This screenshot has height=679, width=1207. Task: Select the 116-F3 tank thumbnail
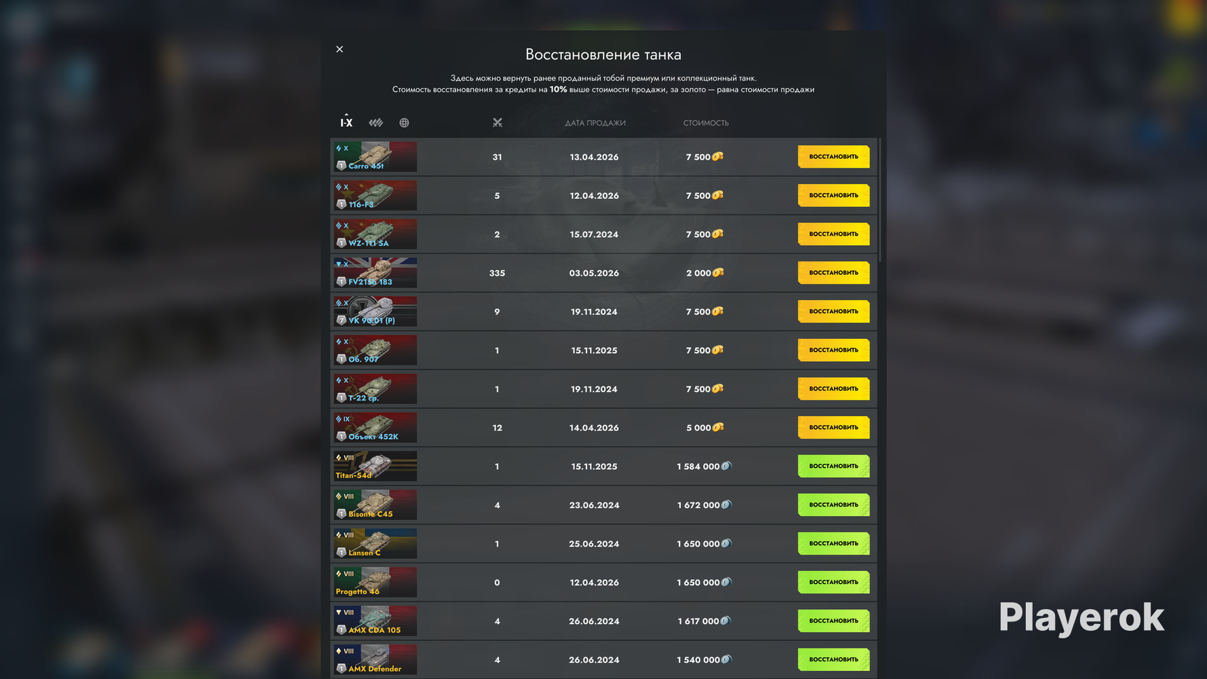(375, 196)
